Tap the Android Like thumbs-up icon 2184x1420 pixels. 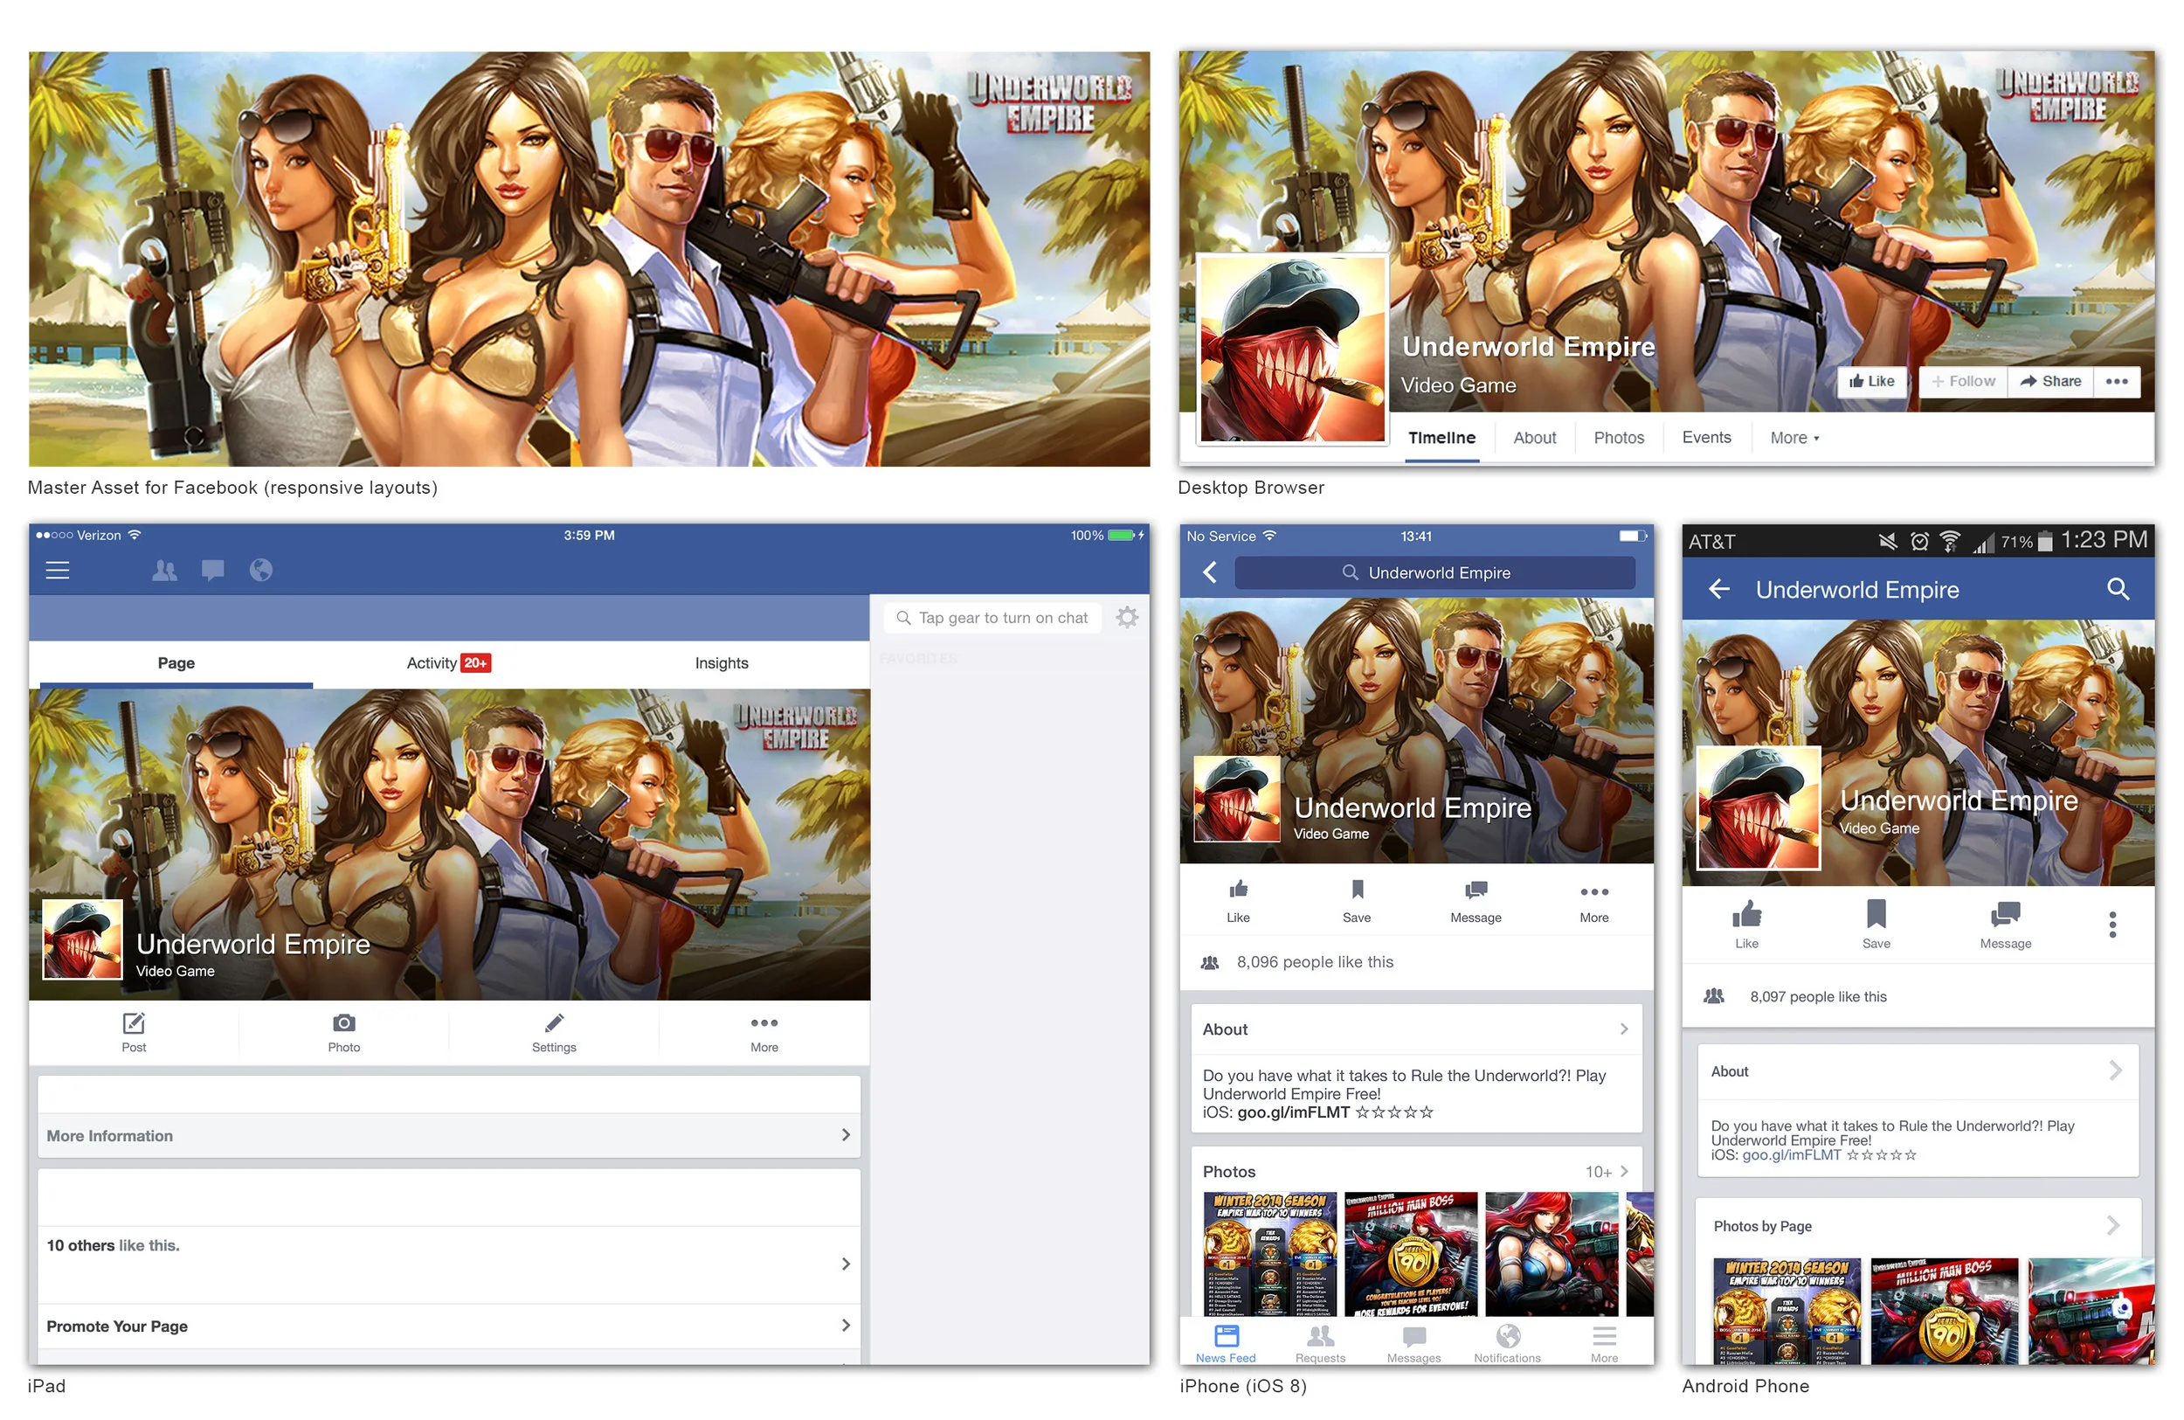1747,914
